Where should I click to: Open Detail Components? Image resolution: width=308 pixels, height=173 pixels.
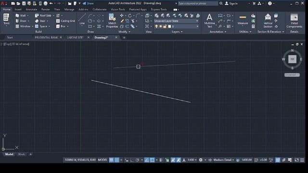click(294, 21)
